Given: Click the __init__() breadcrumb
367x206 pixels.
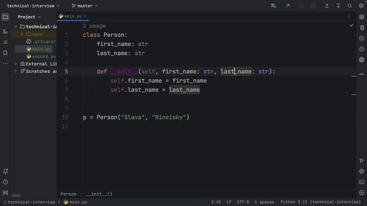Looking at the screenshot, I should (99, 194).
